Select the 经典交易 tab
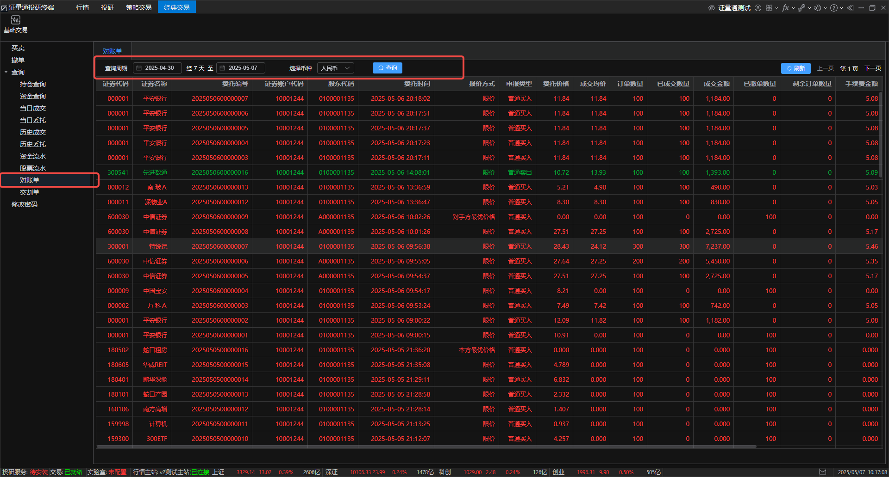Image resolution: width=889 pixels, height=477 pixels. tap(177, 7)
